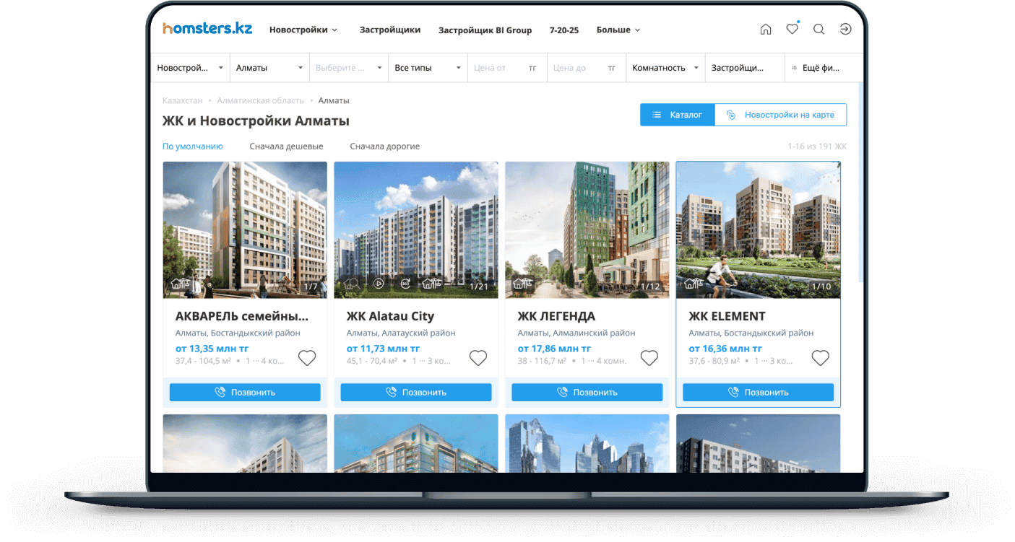
Task: Open favorites via header heart icon
Action: click(x=792, y=30)
